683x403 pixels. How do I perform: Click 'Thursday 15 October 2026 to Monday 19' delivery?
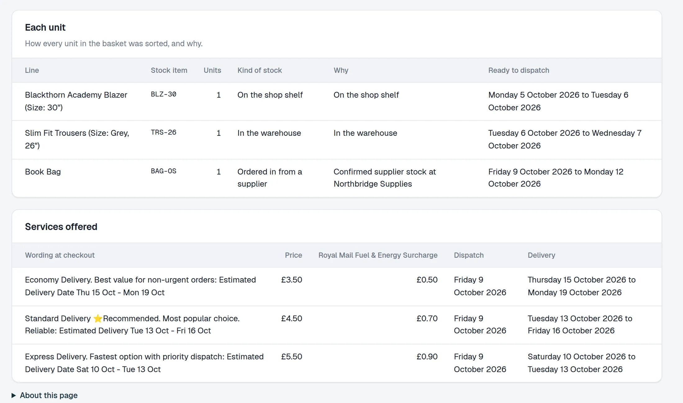click(x=581, y=286)
